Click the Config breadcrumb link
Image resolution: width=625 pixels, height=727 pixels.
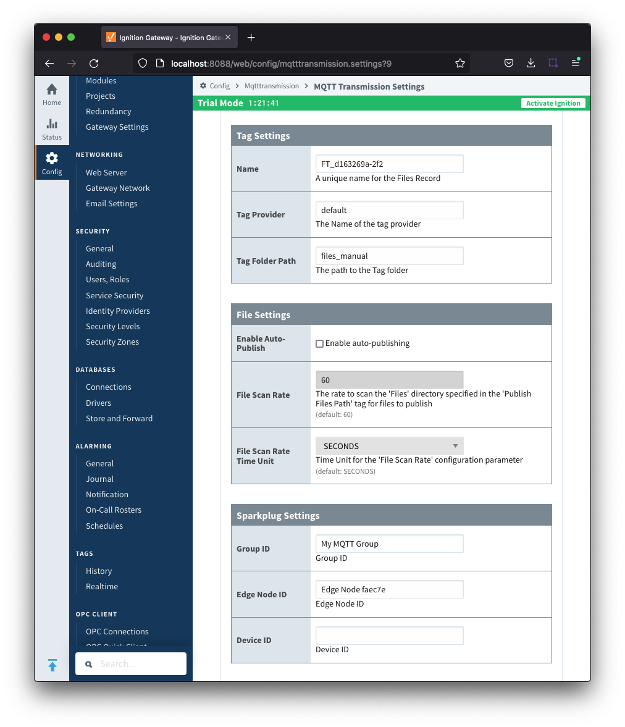click(x=219, y=86)
